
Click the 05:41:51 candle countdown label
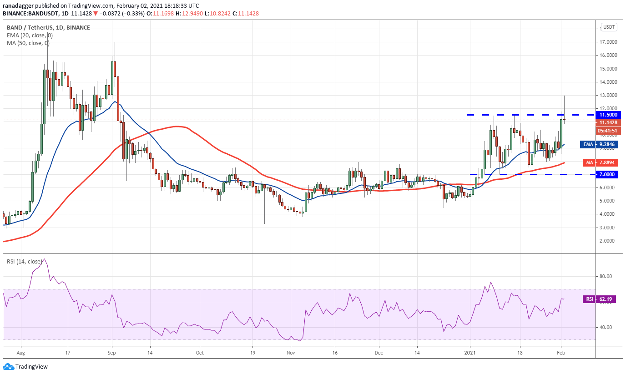(608, 131)
